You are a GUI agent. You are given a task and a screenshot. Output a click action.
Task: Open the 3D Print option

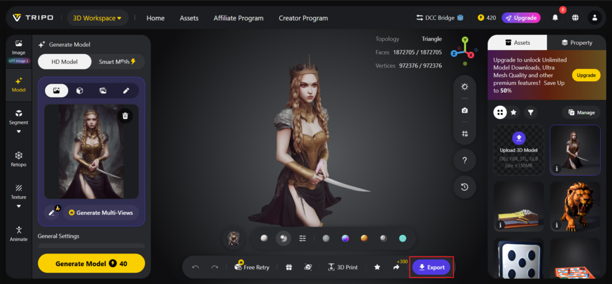pyautogui.click(x=342, y=267)
